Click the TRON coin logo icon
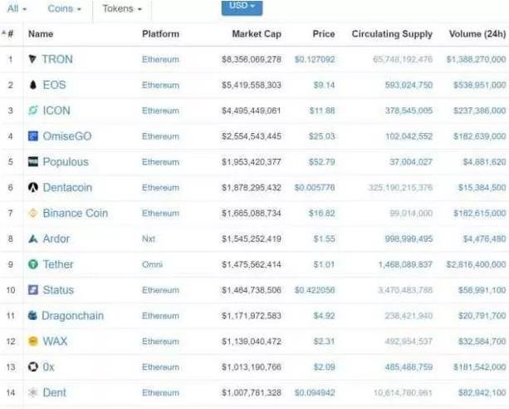Screen dimensions: 509x409 (x=32, y=59)
